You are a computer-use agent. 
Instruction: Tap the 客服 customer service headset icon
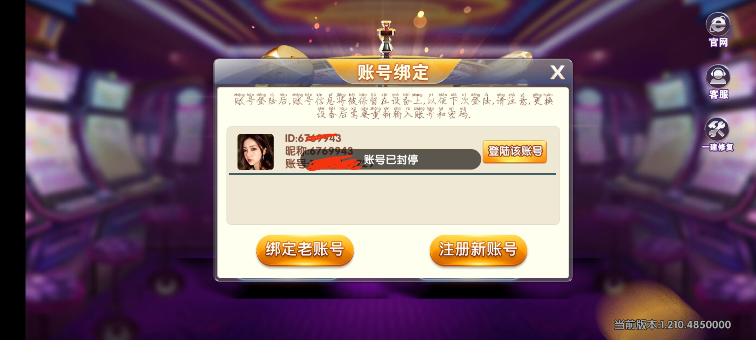click(718, 76)
